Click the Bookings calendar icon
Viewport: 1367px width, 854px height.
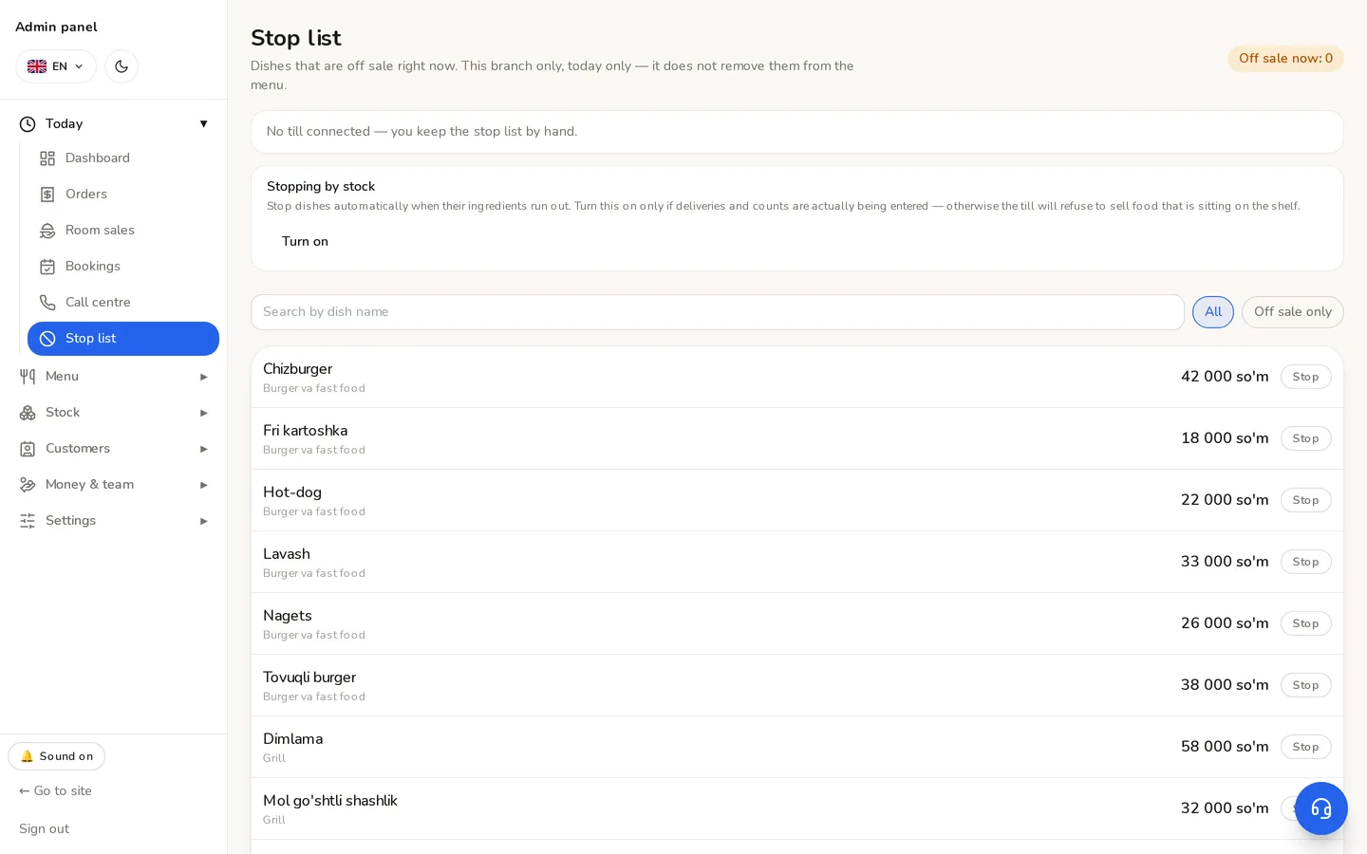tap(47, 267)
